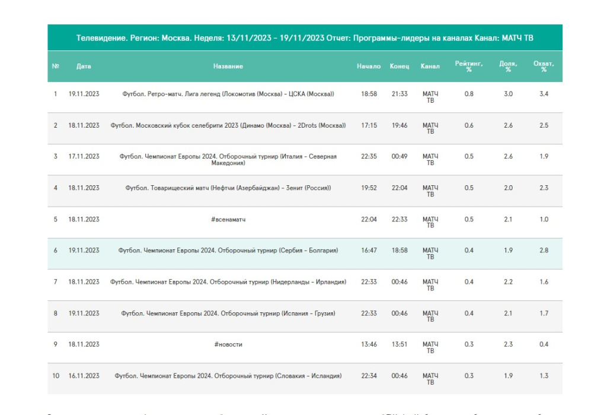The width and height of the screenshot is (607, 415).
Task: Click start time 22:35 in row 3
Action: coord(369,156)
